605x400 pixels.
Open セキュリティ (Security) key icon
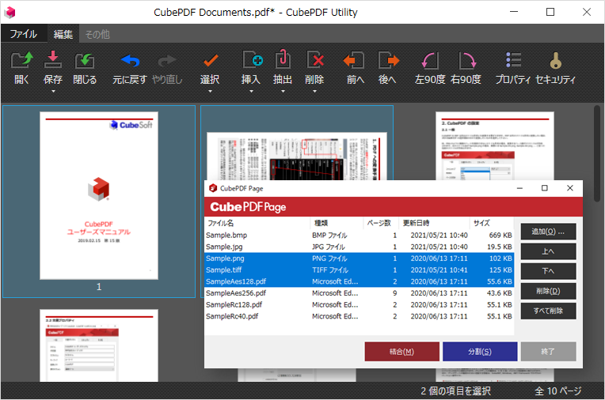point(555,60)
